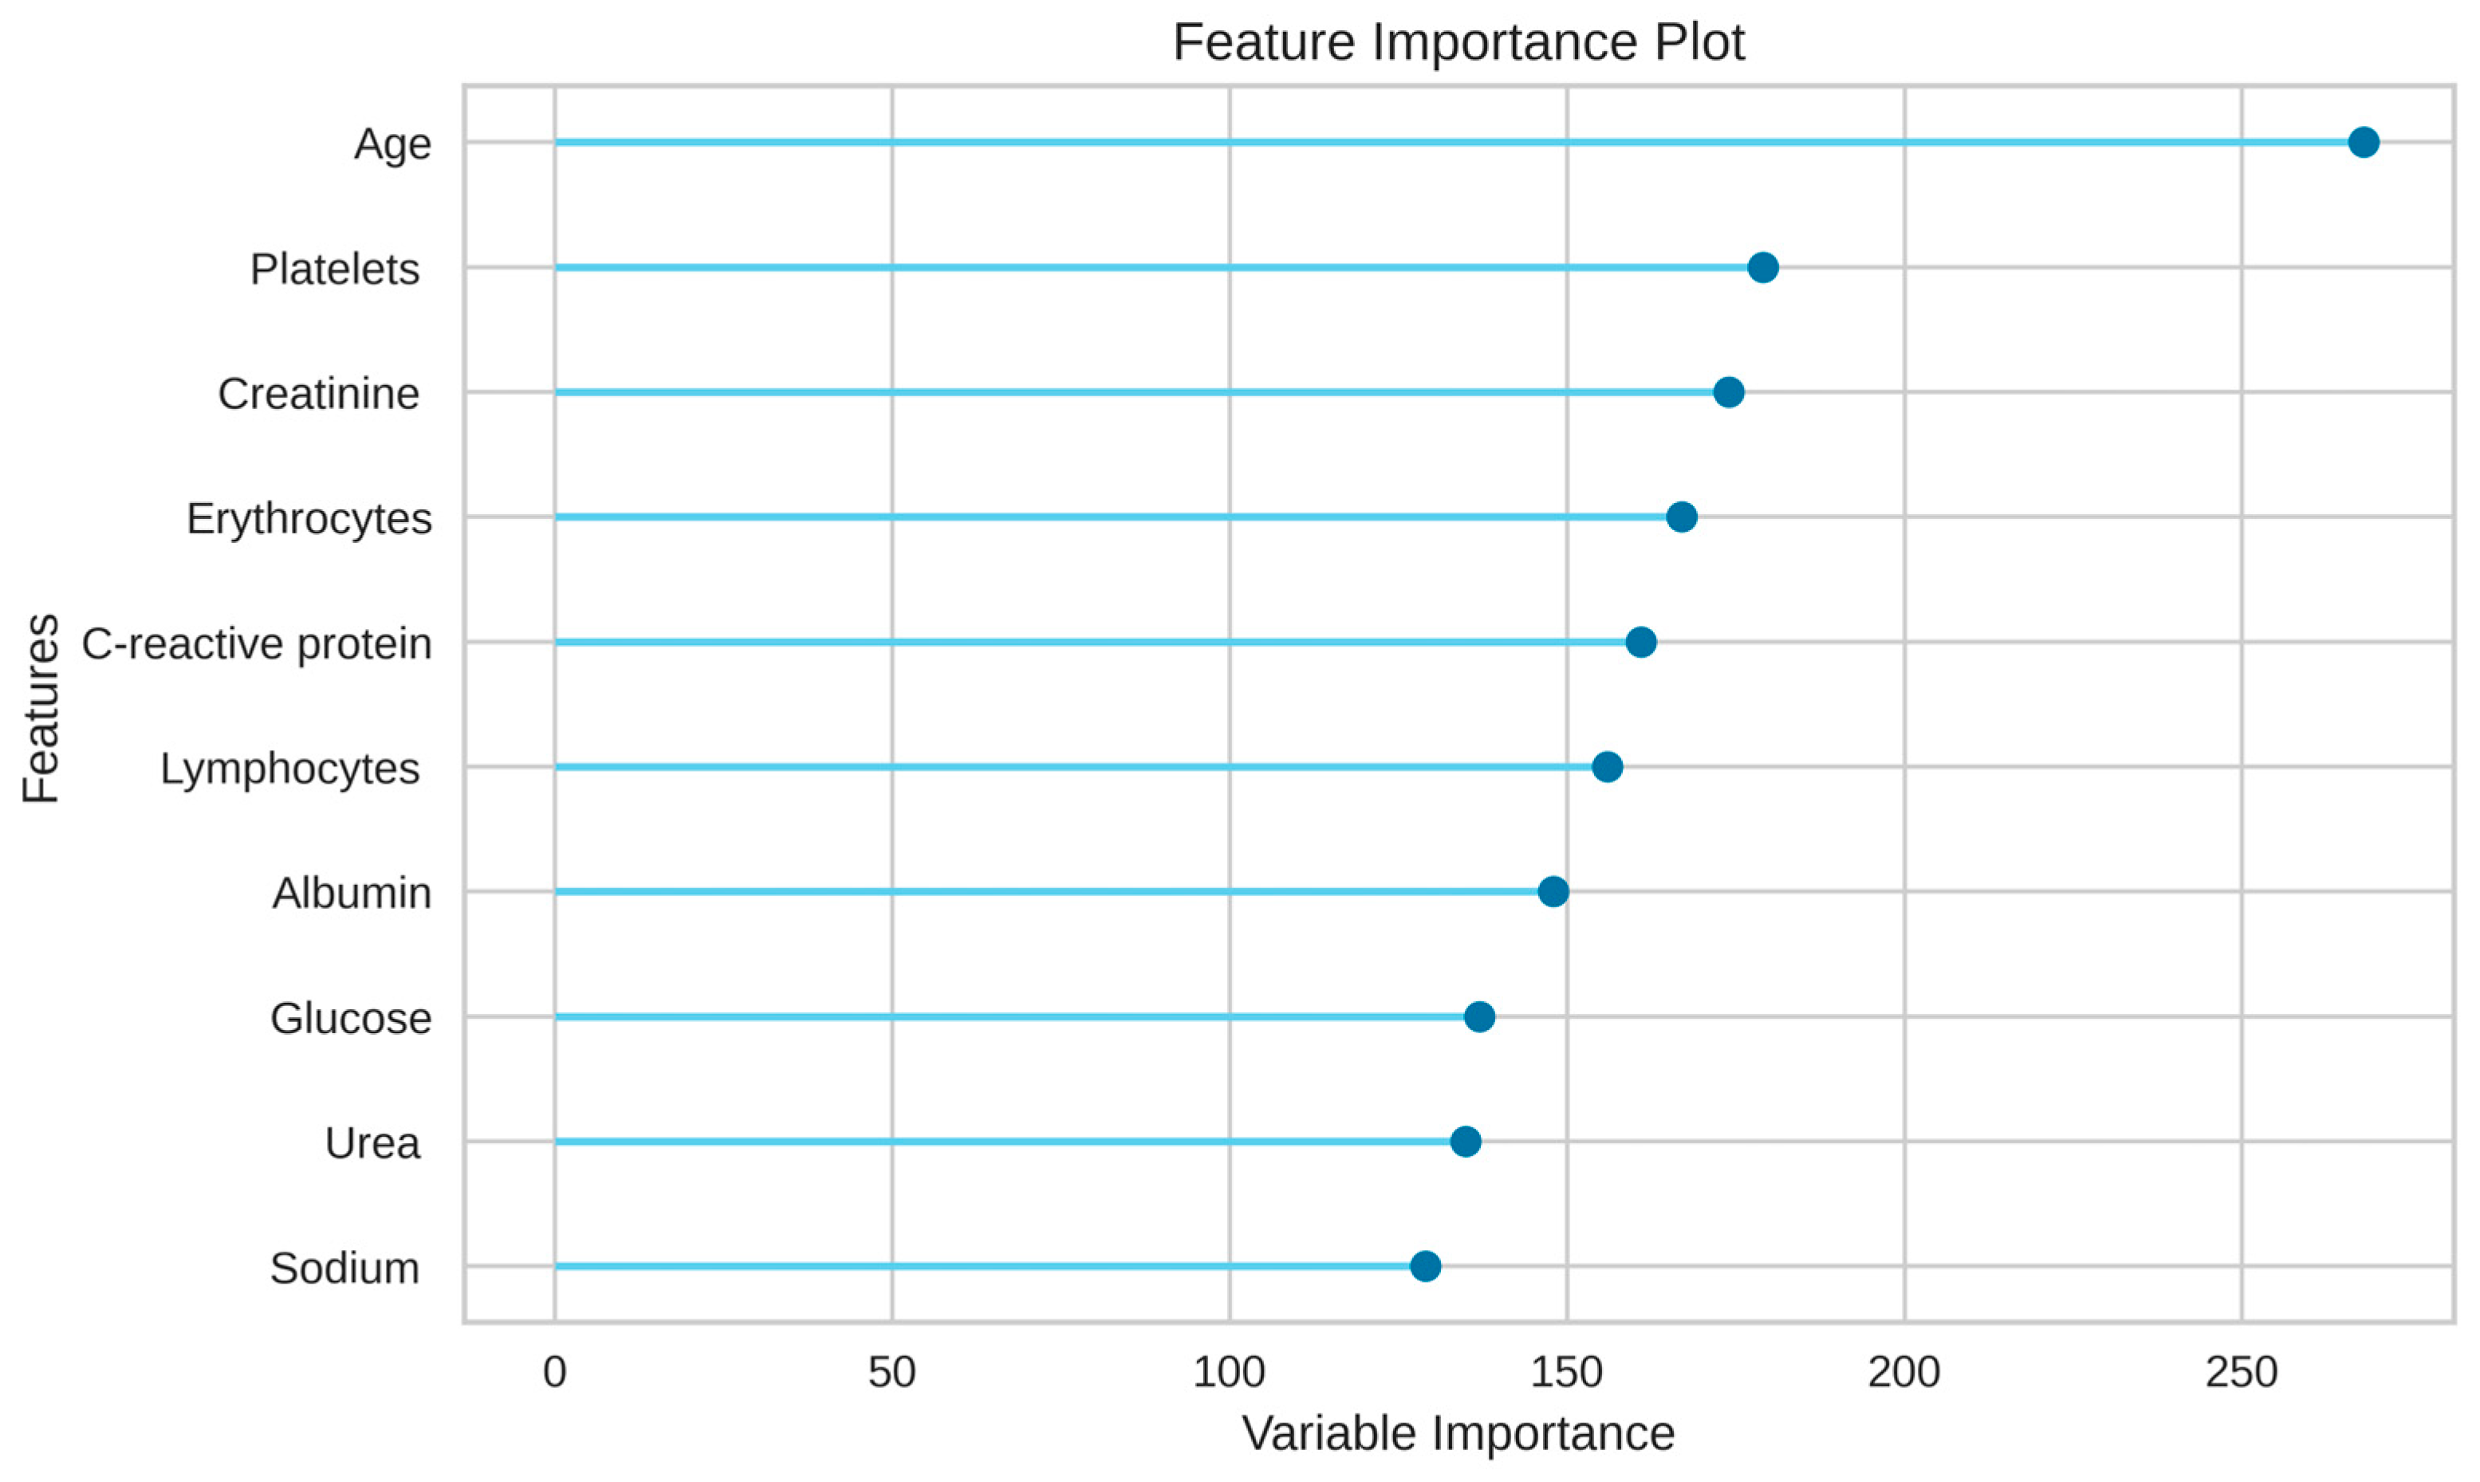Click the 250 x-axis tick label
Screen dimensions: 2480x1482
[2242, 1373]
